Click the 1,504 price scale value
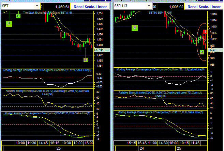This screenshot has height=151, width=224. pos(100,14)
